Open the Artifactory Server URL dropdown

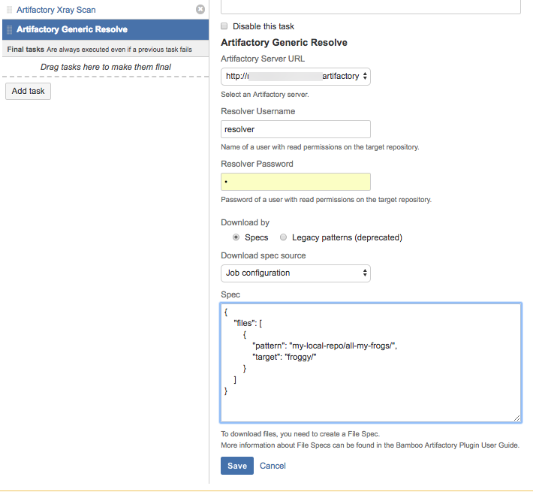pos(296,76)
